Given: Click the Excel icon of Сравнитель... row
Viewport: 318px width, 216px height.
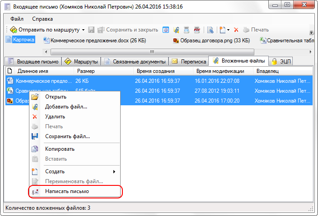Looking at the screenshot, I should [x=10, y=90].
